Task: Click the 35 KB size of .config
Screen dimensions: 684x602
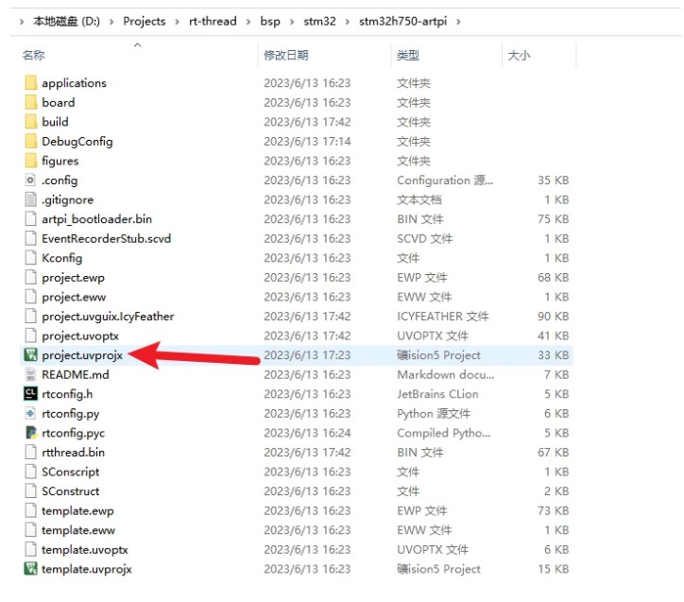Action: [x=553, y=181]
